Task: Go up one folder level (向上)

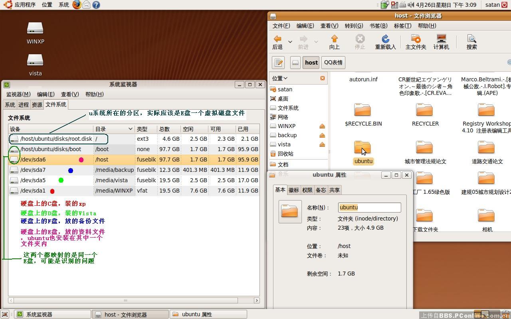Action: (334, 39)
